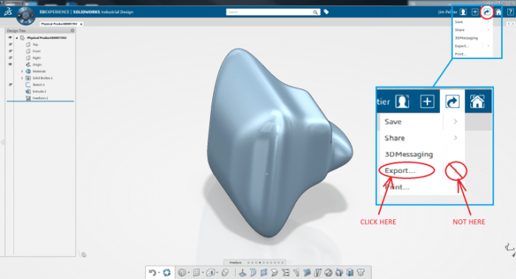Select Sketch.1 in Design Tree
This screenshot has height=279, width=516.
[x=38, y=85]
